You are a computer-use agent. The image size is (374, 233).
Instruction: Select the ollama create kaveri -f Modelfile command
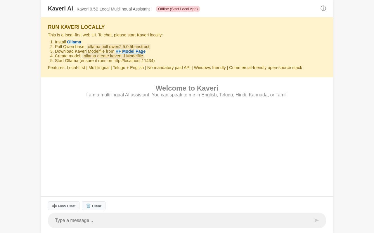113,56
